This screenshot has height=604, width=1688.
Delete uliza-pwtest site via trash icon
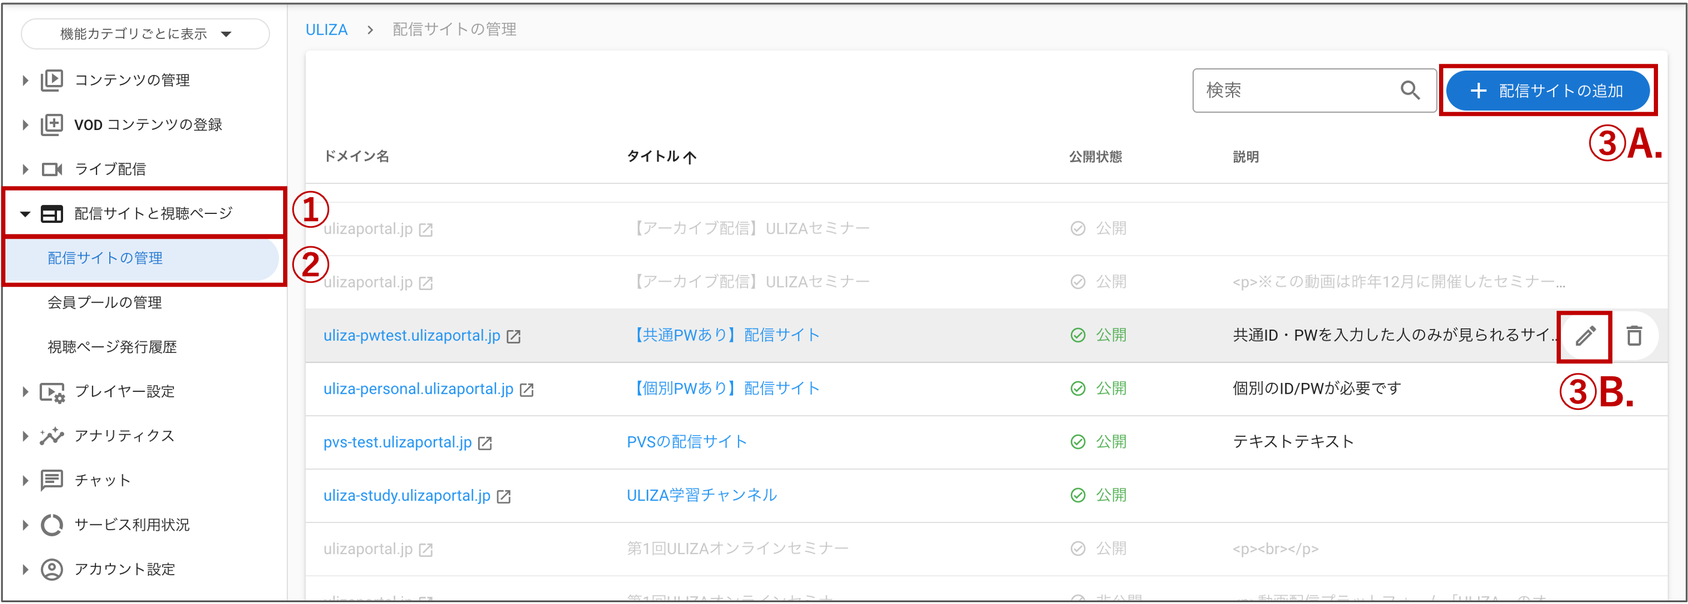(1634, 335)
